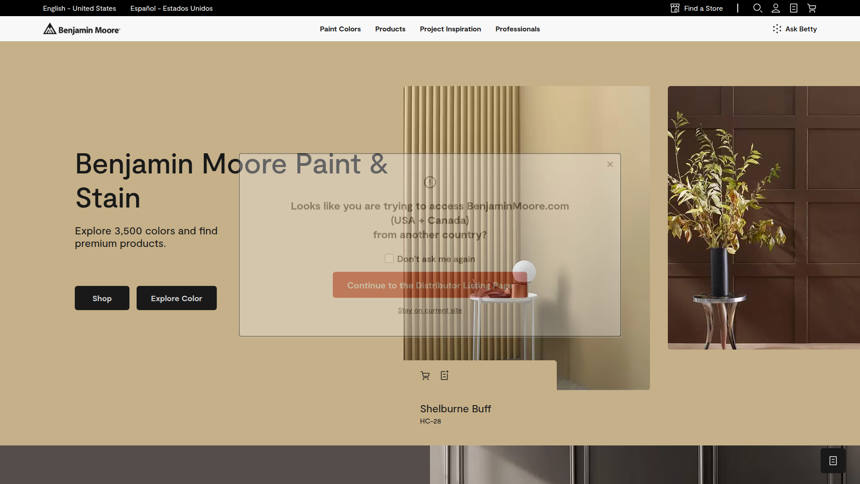
Task: Click the Benjamin Moore logo
Action: (x=81, y=29)
